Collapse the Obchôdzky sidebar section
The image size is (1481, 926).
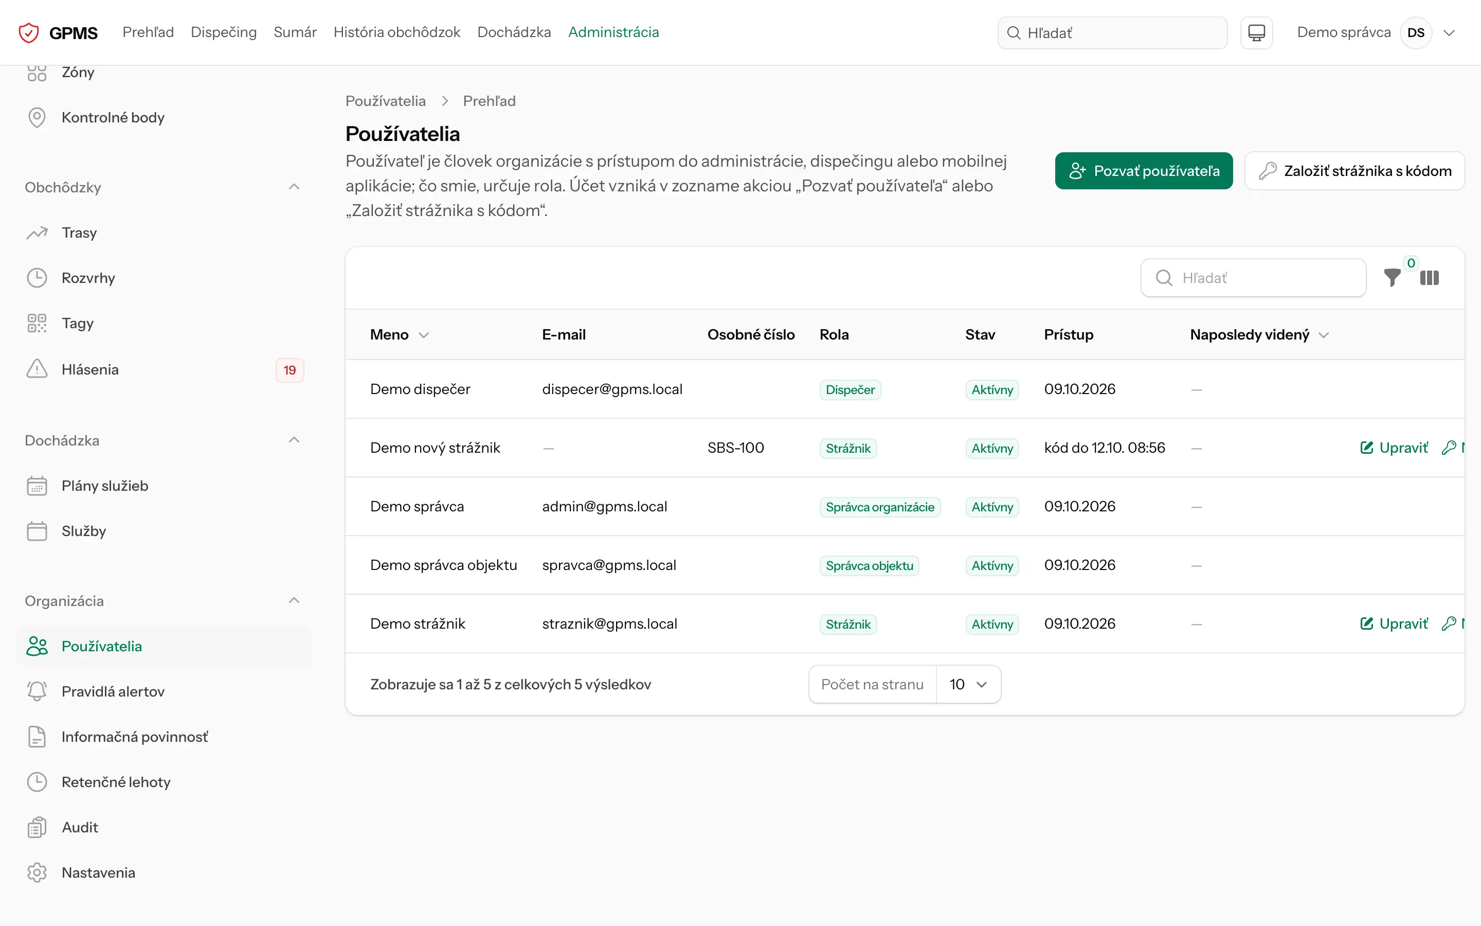(x=294, y=187)
